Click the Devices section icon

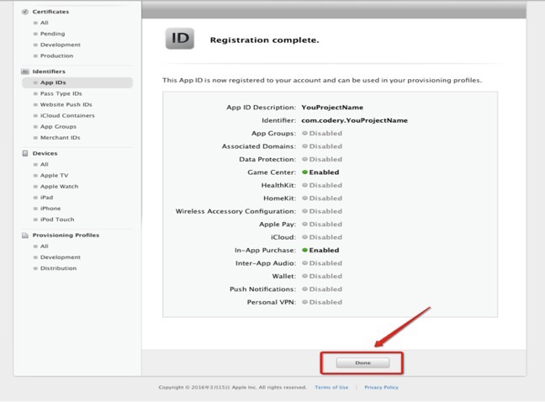(x=25, y=153)
